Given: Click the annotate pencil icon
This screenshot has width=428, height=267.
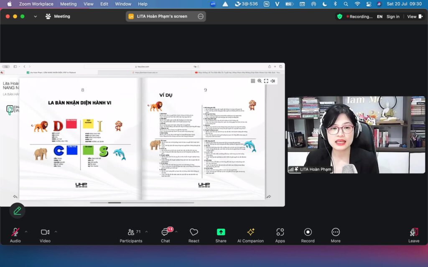Looking at the screenshot, I should click(x=17, y=211).
